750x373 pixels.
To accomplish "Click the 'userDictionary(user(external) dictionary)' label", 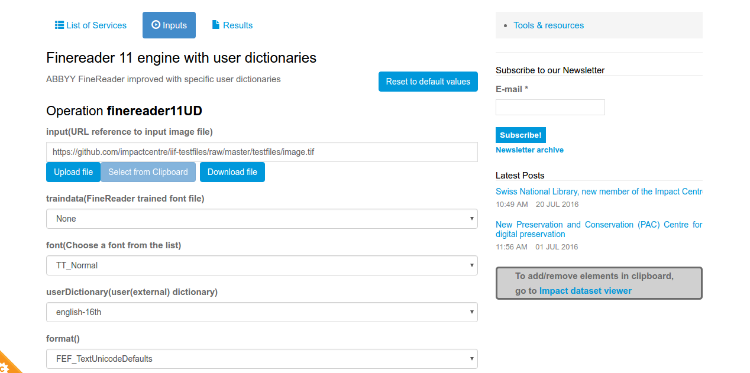I will click(x=132, y=292).
